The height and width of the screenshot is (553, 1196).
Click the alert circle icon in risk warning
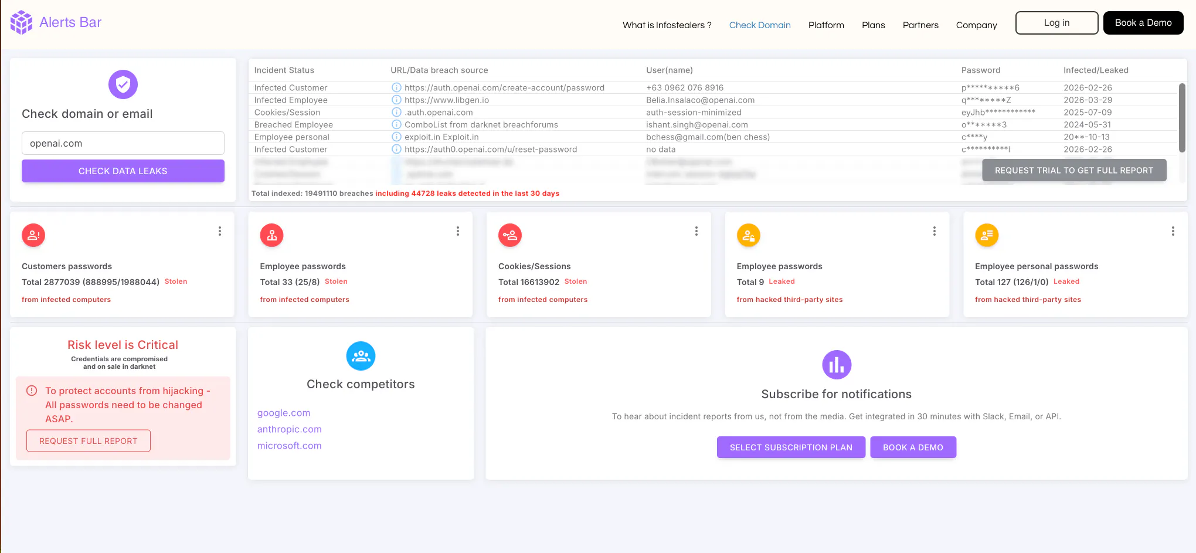[32, 391]
